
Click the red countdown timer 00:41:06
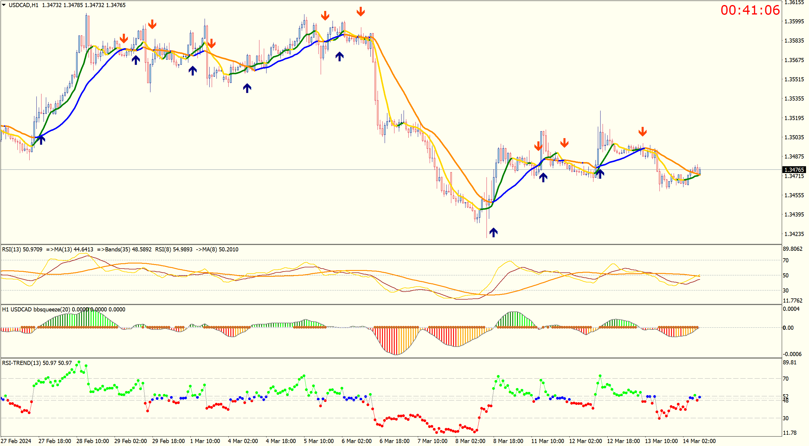(750, 10)
